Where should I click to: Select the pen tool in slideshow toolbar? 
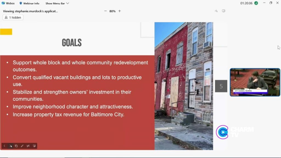[22, 146]
